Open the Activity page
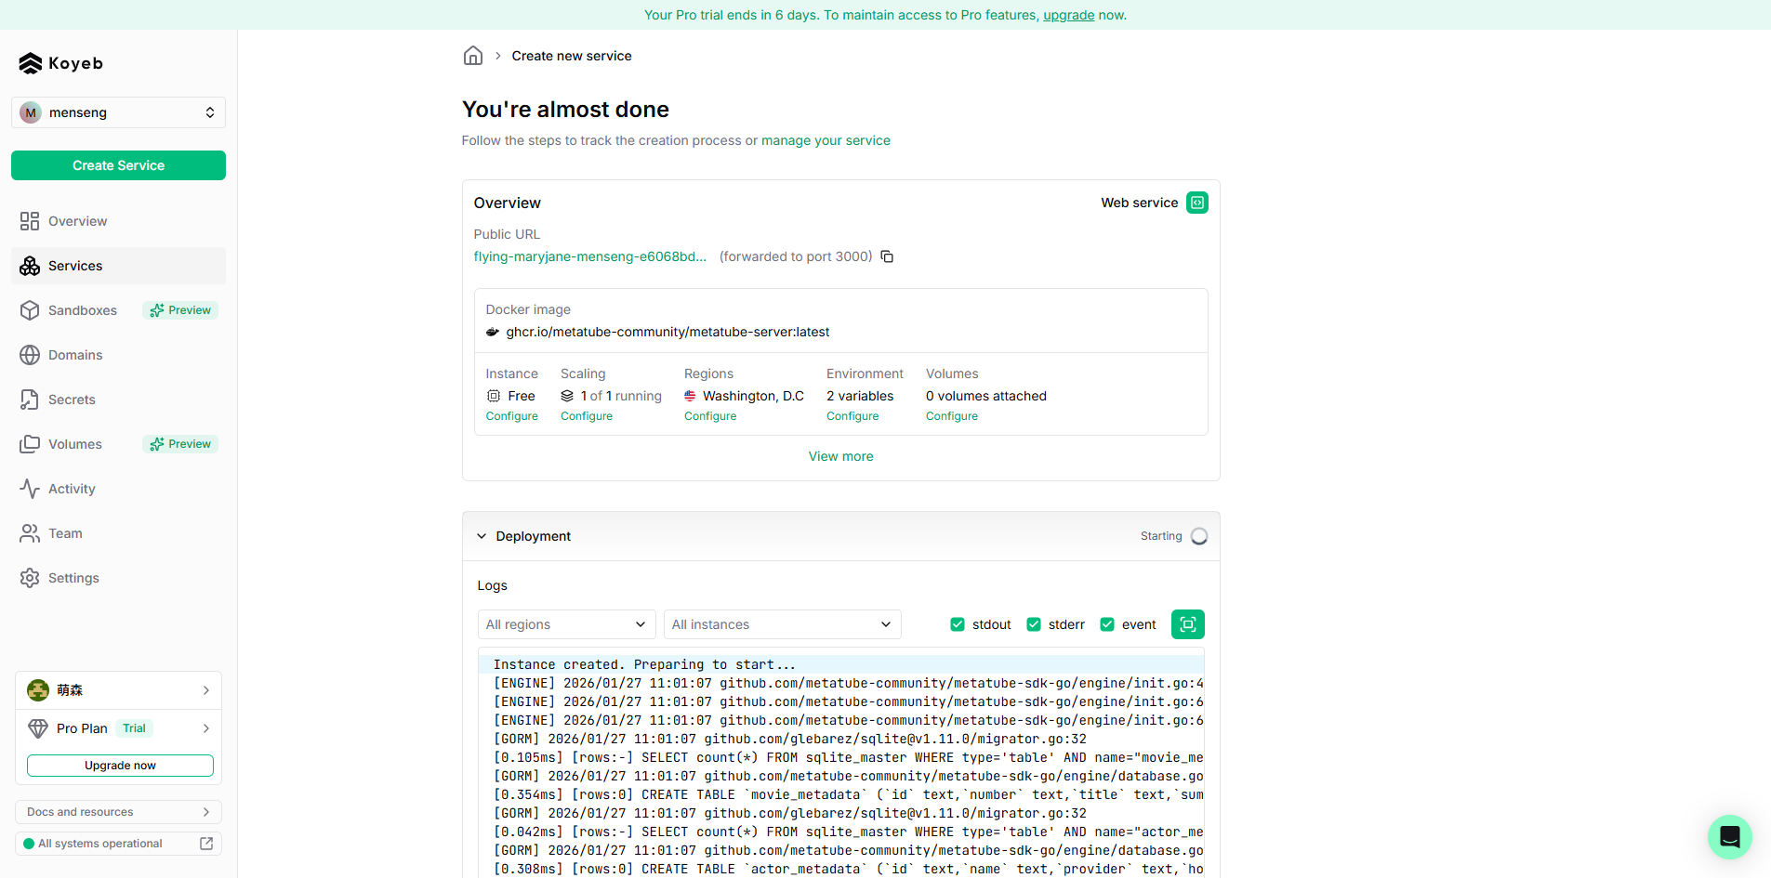1771x878 pixels. [x=71, y=488]
